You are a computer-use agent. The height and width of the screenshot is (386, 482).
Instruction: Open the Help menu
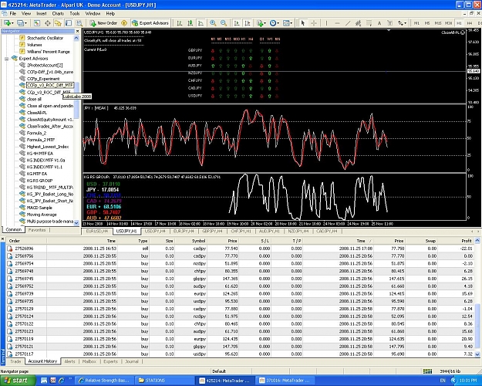(110, 14)
